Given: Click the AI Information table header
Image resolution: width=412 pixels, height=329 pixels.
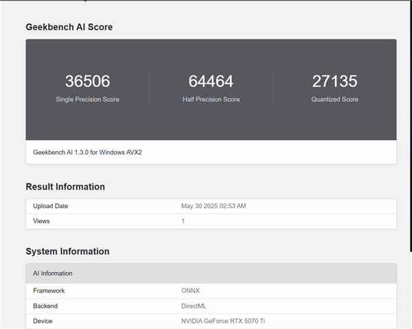Looking at the screenshot, I should click(x=53, y=273).
